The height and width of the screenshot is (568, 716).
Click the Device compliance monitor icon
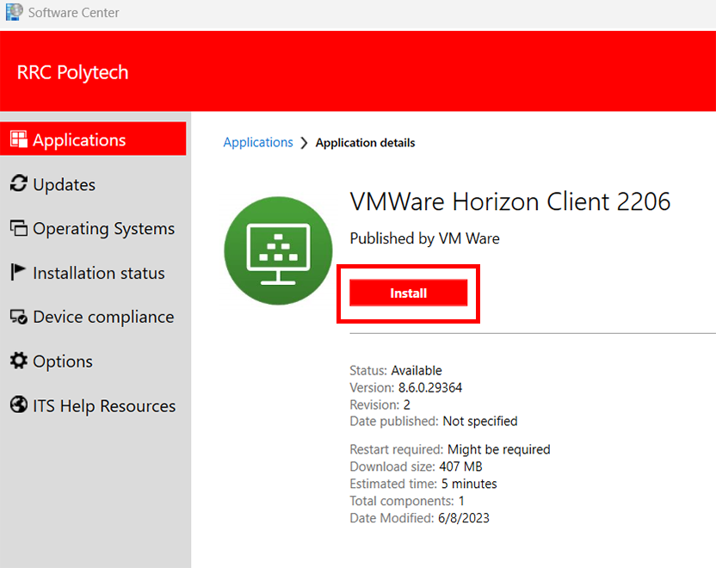point(18,317)
